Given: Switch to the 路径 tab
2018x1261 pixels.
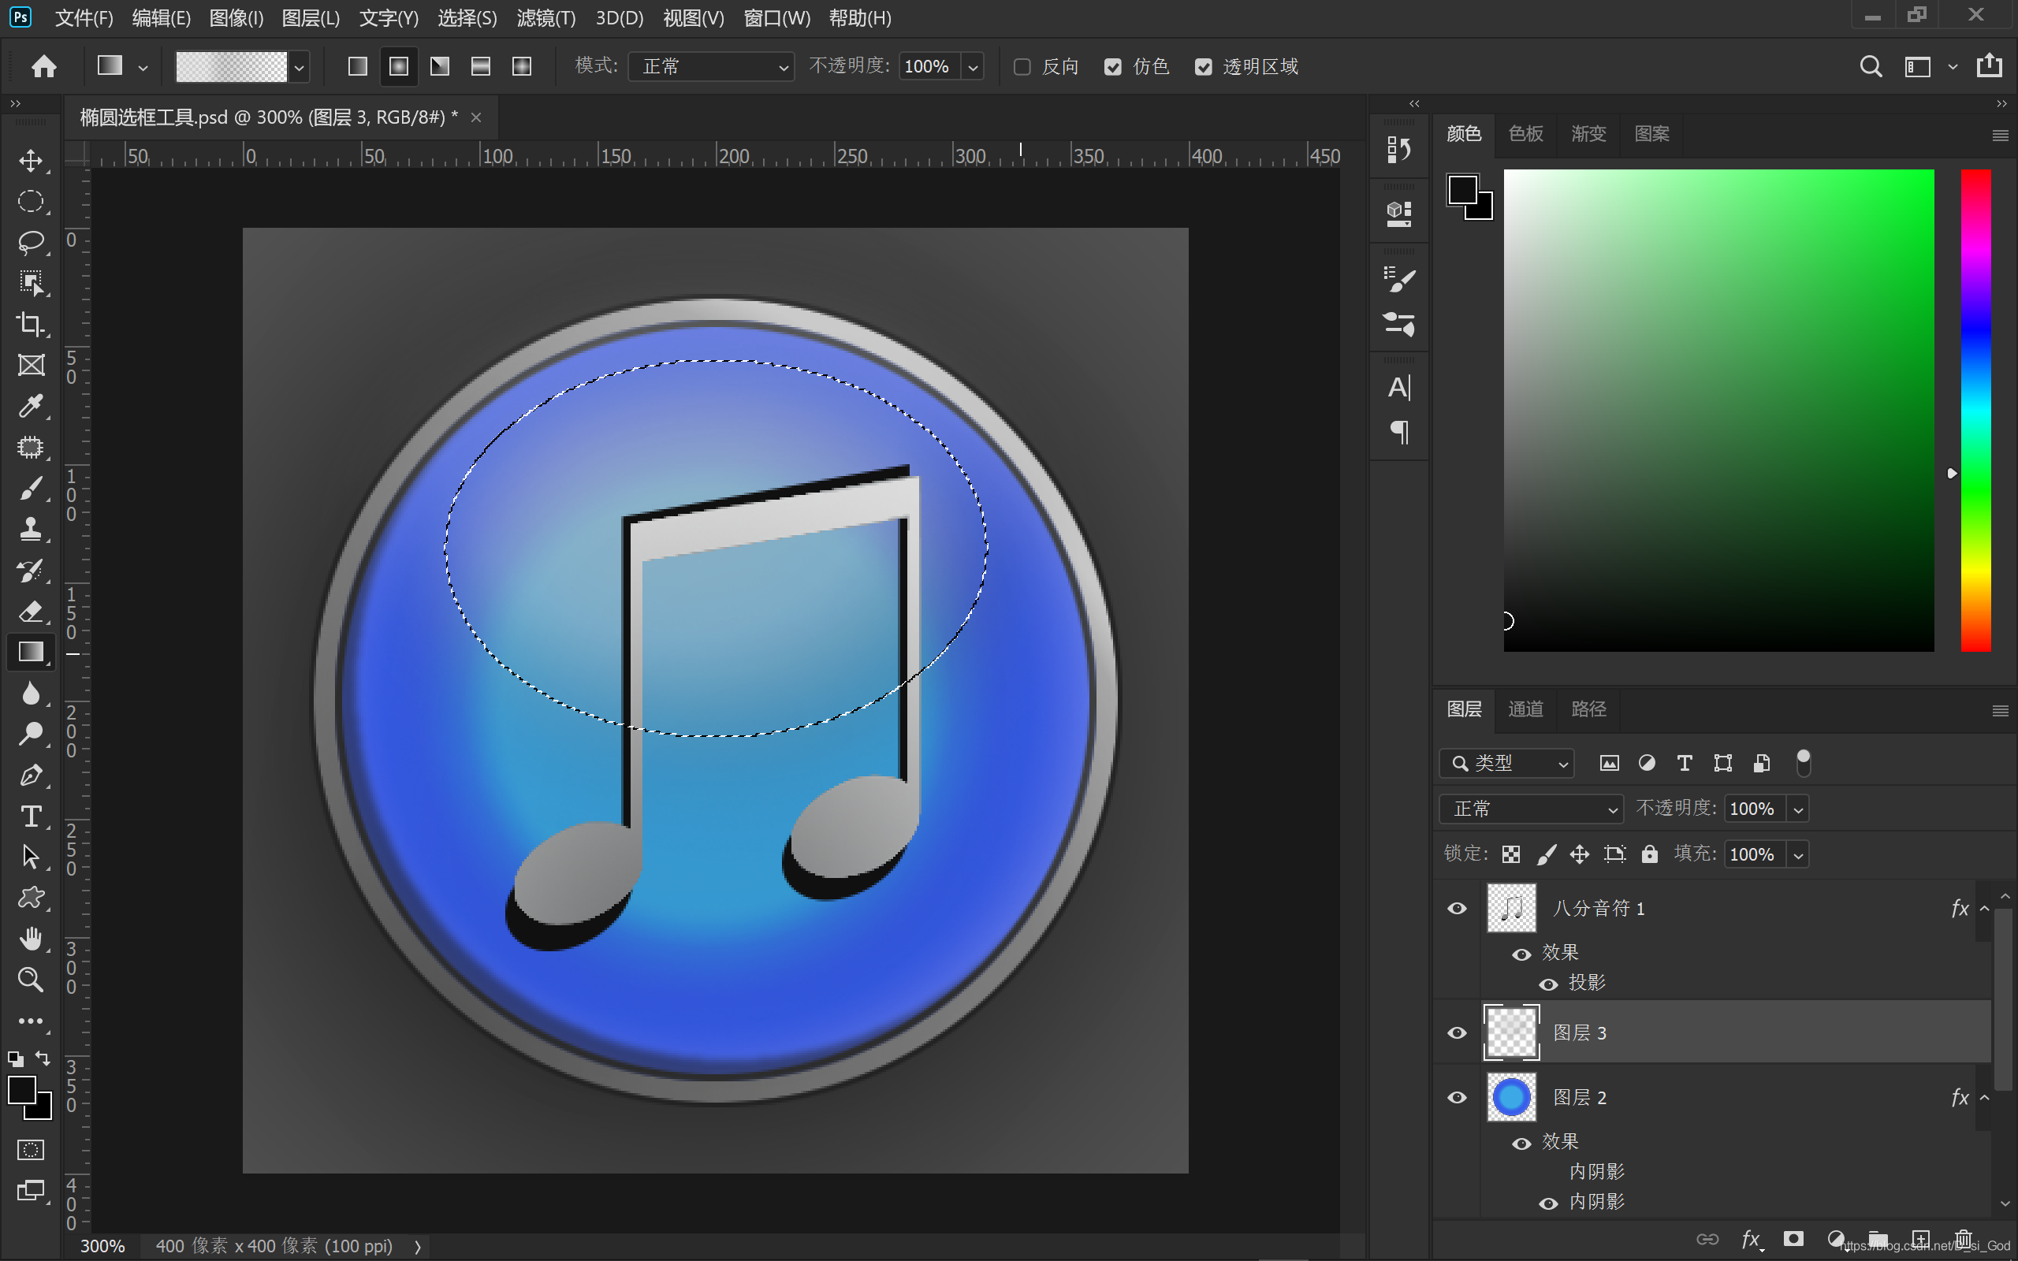Looking at the screenshot, I should [1588, 709].
